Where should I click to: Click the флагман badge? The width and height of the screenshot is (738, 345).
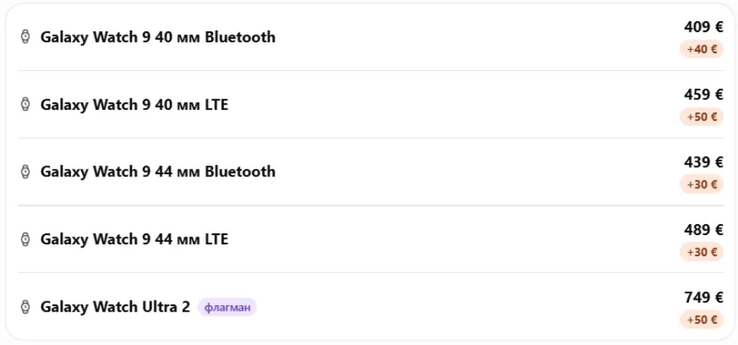pyautogui.click(x=227, y=308)
